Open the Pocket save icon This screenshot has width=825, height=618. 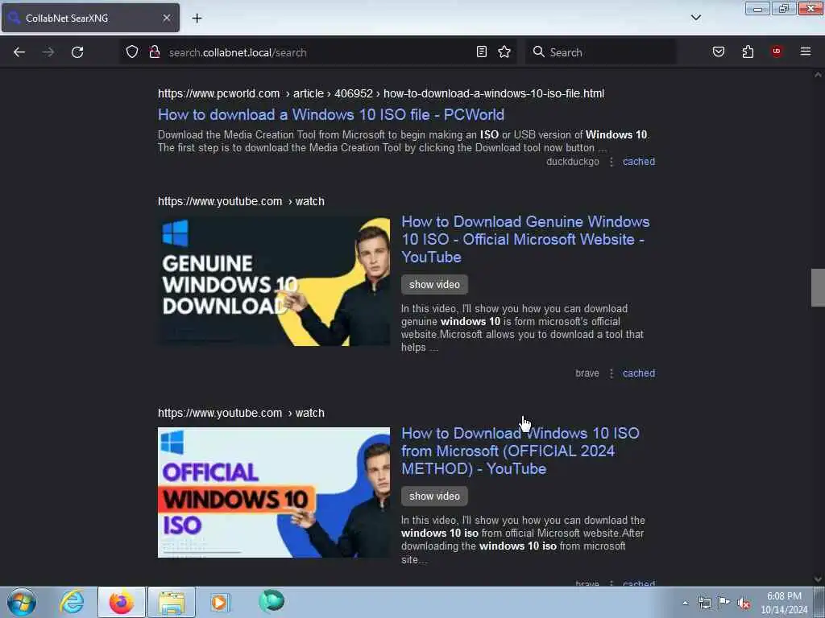tap(719, 52)
